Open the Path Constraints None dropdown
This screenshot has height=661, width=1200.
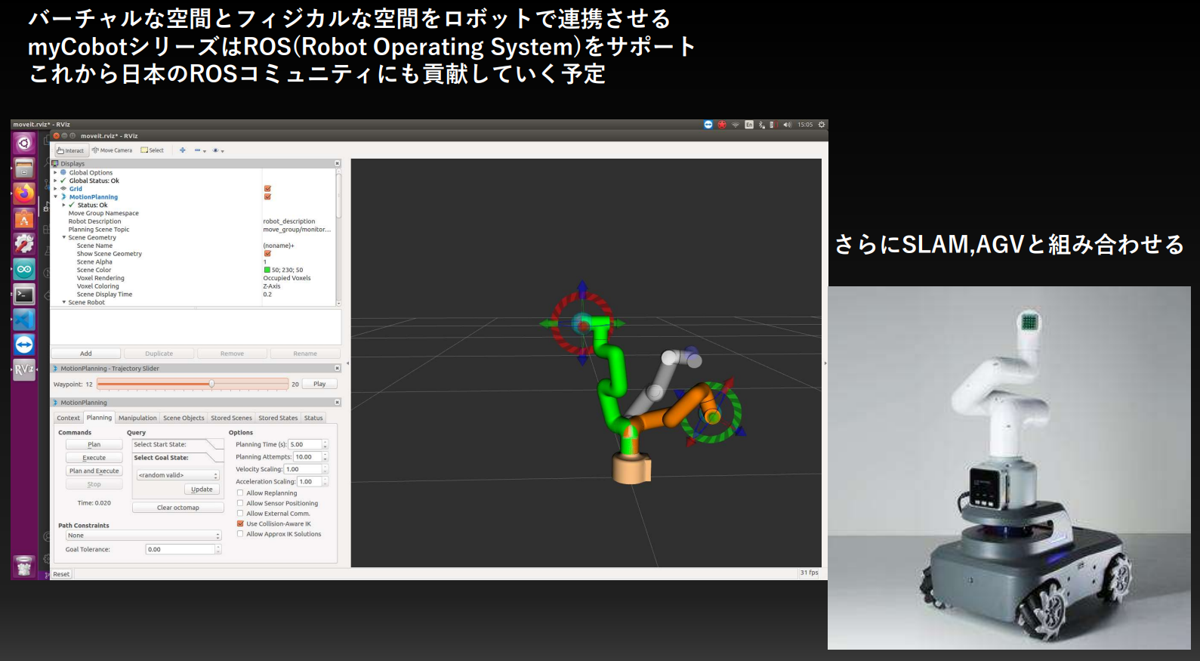(143, 536)
